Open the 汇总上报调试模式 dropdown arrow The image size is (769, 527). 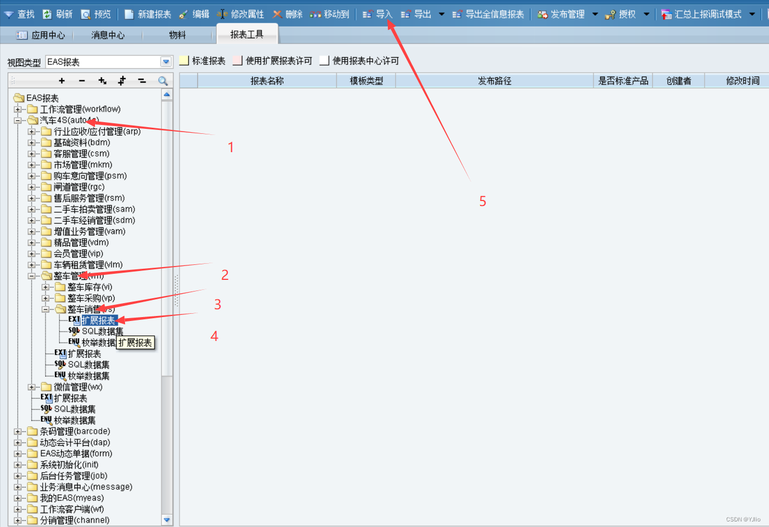[x=752, y=14]
